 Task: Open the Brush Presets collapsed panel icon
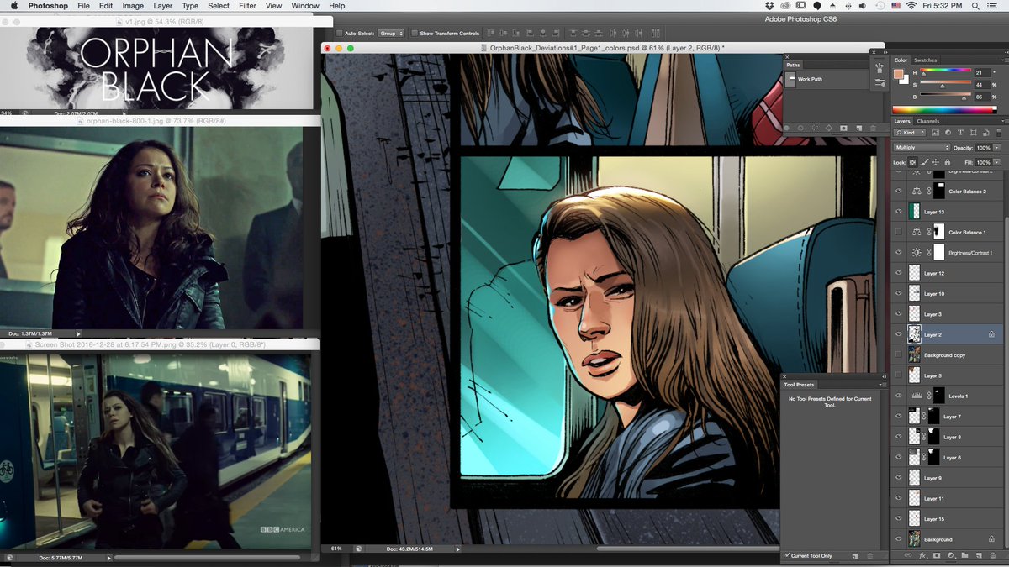click(x=880, y=82)
